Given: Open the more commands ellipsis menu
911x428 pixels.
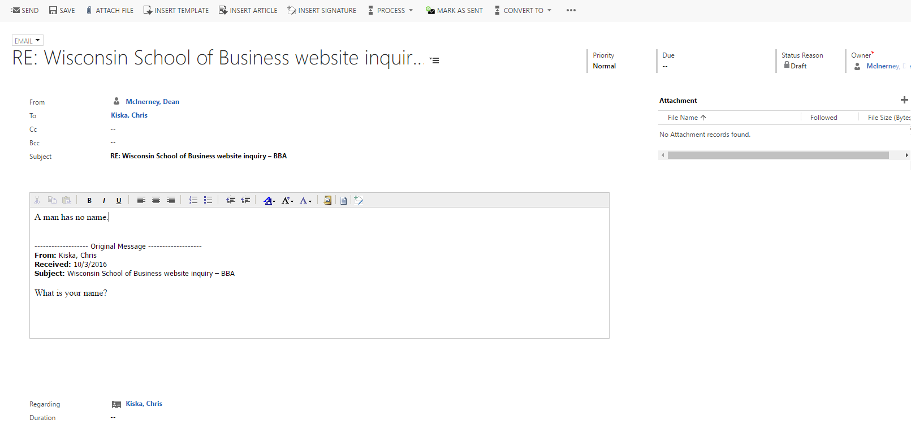Looking at the screenshot, I should coord(571,10).
